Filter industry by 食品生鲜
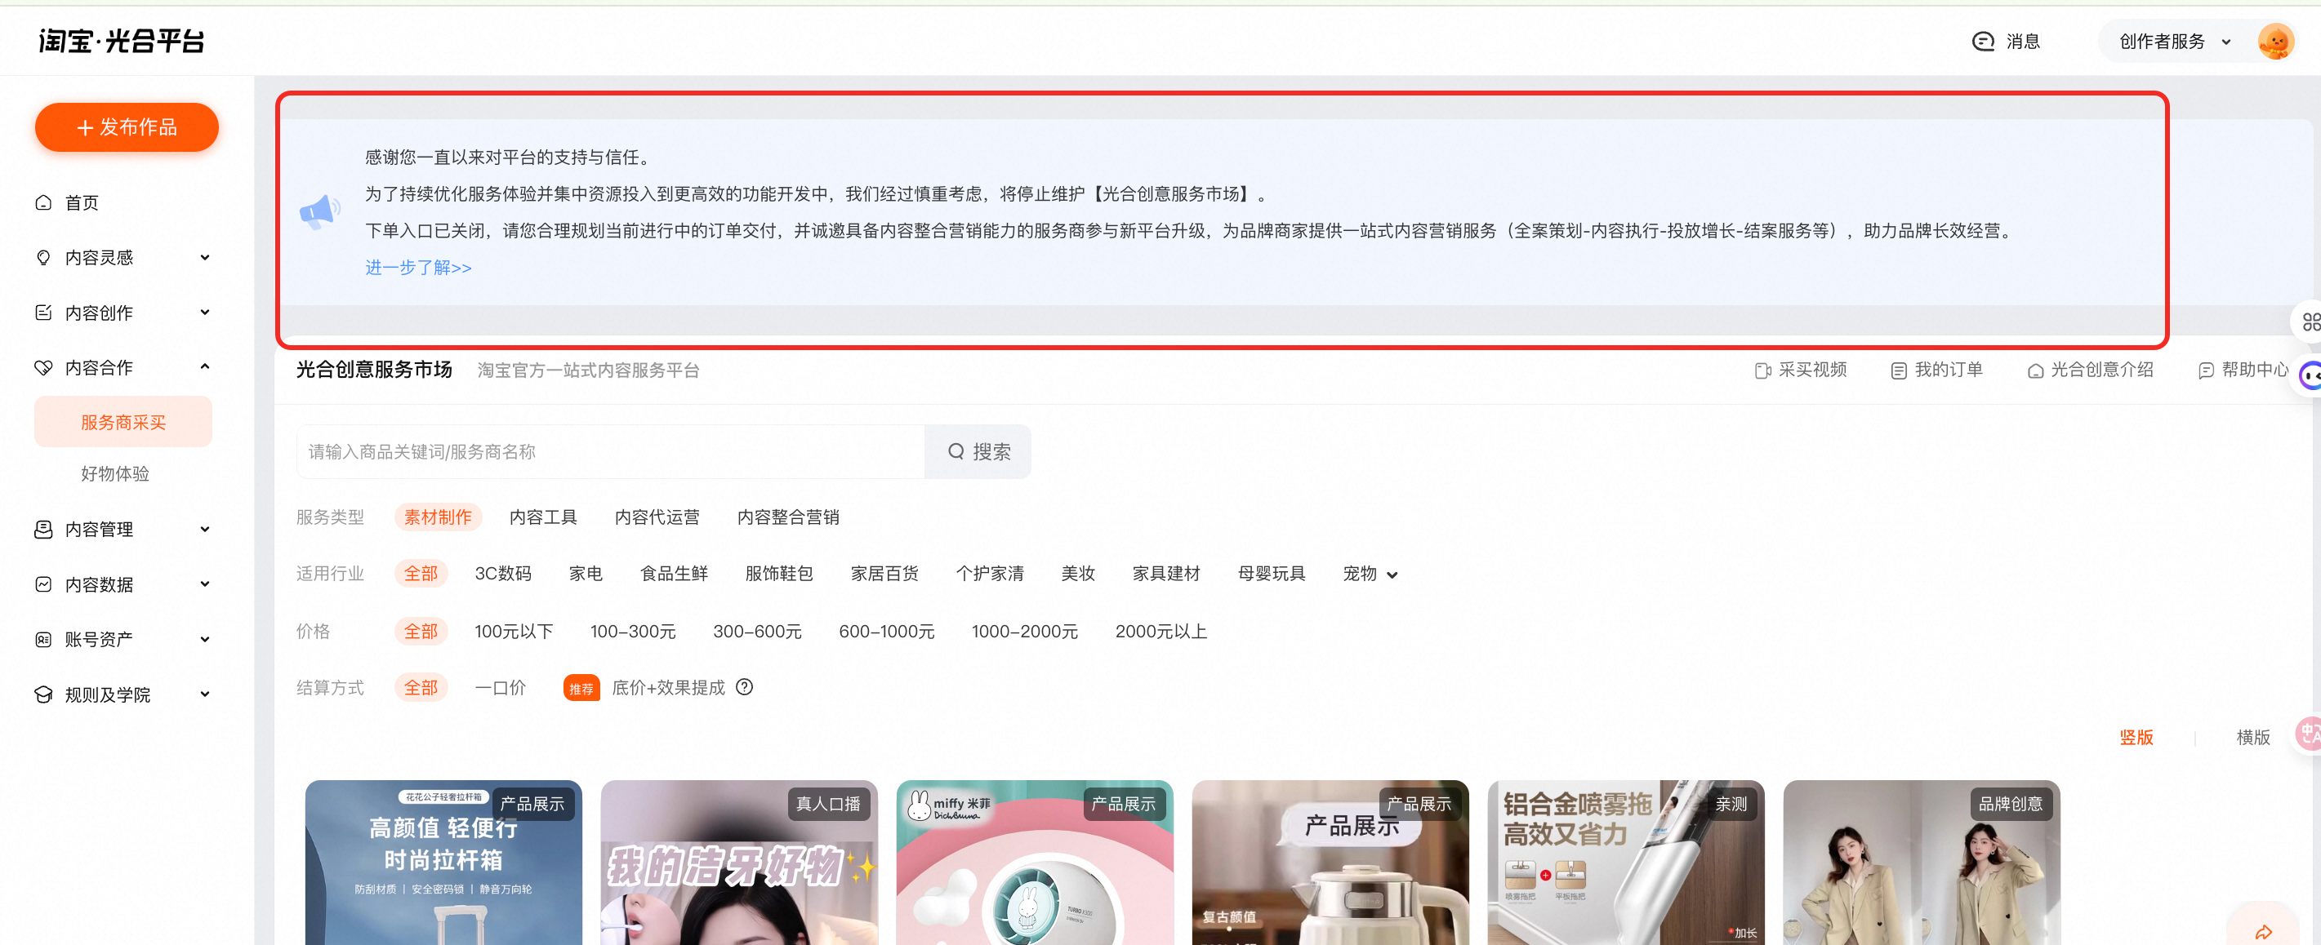The image size is (2321, 945). click(x=674, y=575)
